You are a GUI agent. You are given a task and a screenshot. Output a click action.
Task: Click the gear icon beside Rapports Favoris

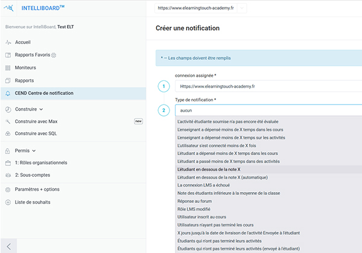(x=53, y=56)
